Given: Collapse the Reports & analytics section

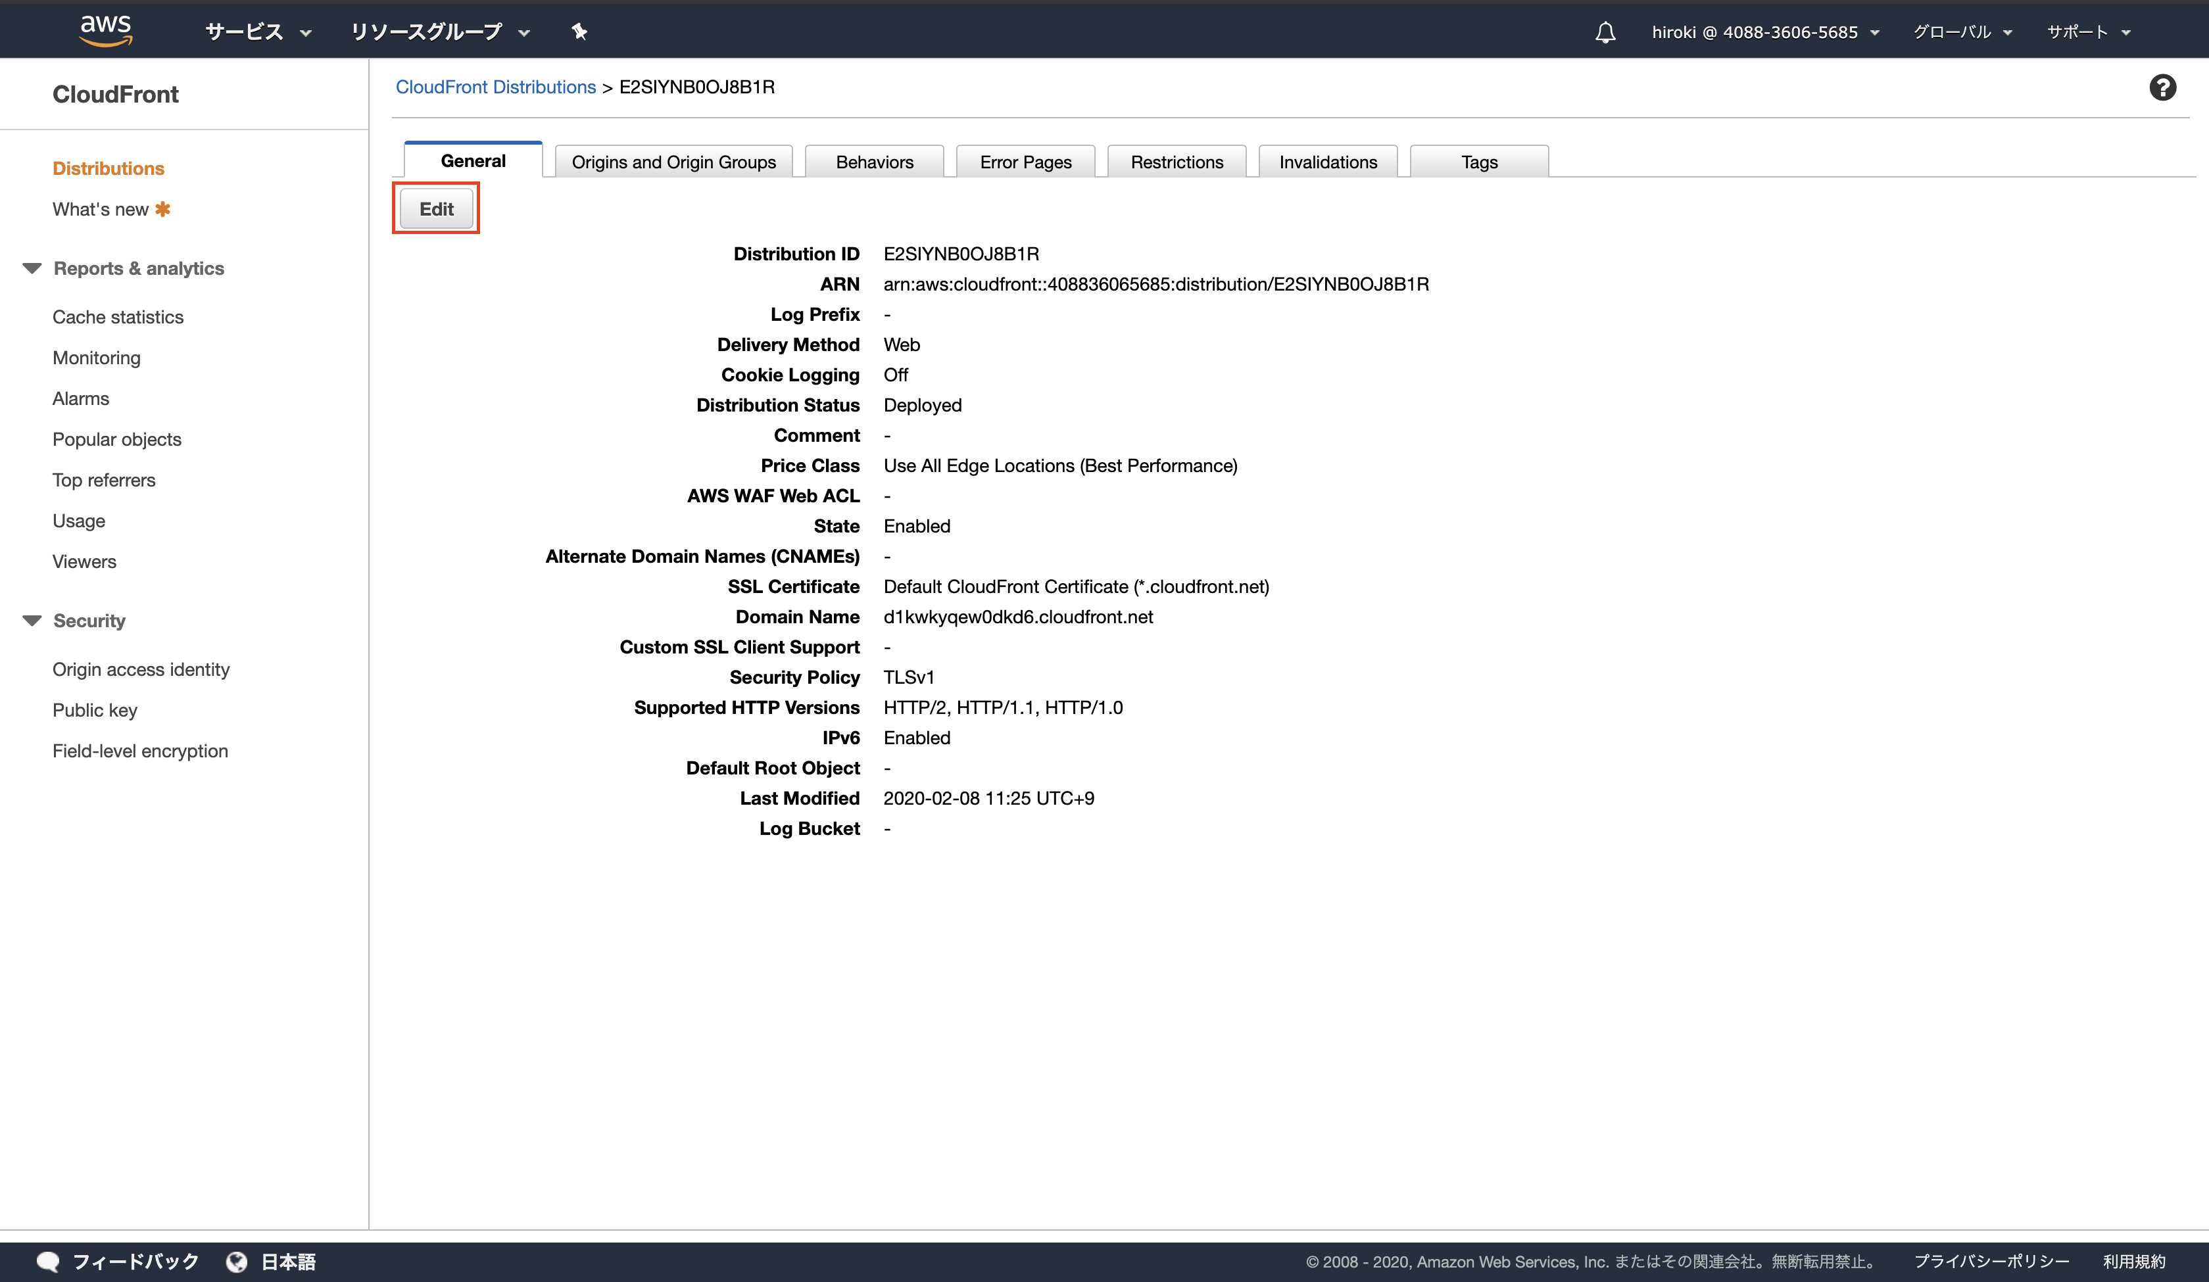Looking at the screenshot, I should [32, 268].
